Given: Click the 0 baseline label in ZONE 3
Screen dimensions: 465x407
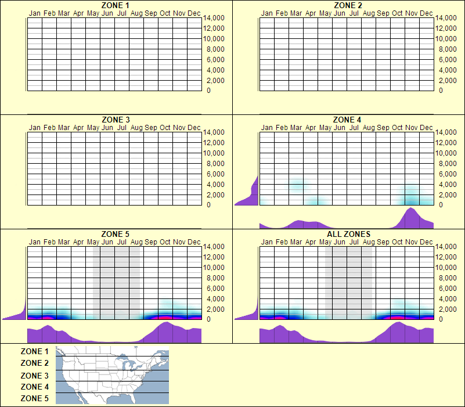Looking at the screenshot, I should click(x=208, y=204).
